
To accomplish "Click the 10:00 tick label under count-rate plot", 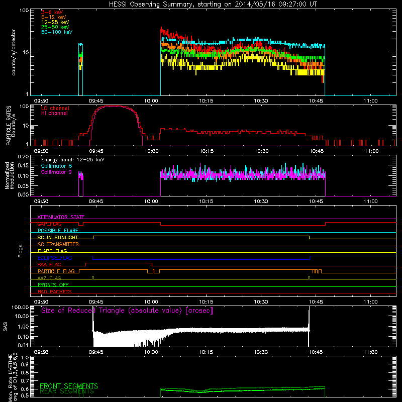I will pos(151,101).
